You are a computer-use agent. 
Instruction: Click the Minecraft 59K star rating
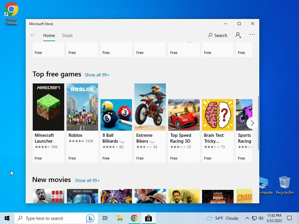click(46, 147)
